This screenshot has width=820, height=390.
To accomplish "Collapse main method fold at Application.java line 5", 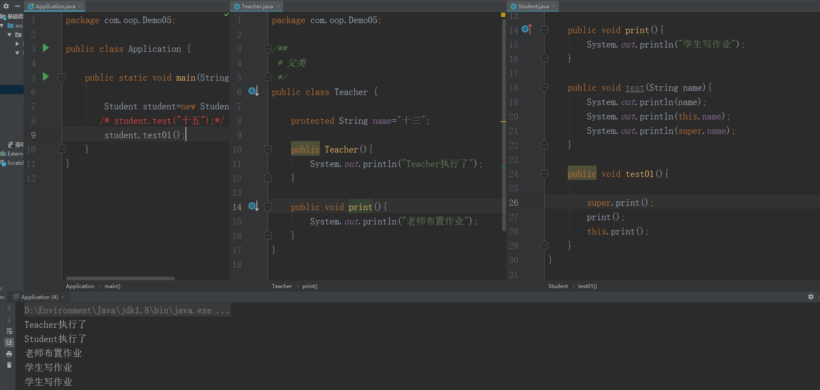I will pyautogui.click(x=62, y=78).
